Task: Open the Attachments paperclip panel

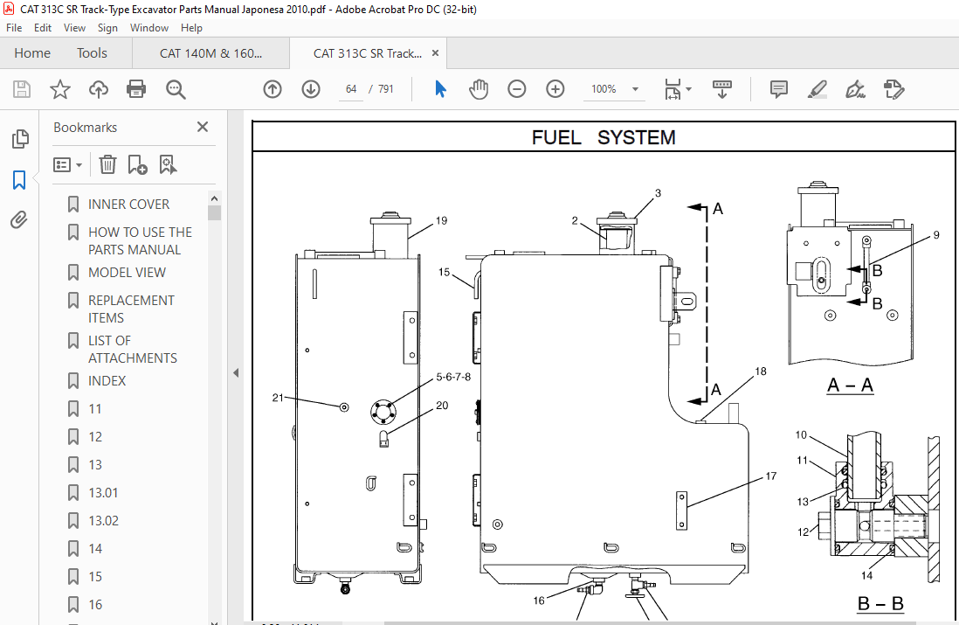Action: pyautogui.click(x=19, y=219)
